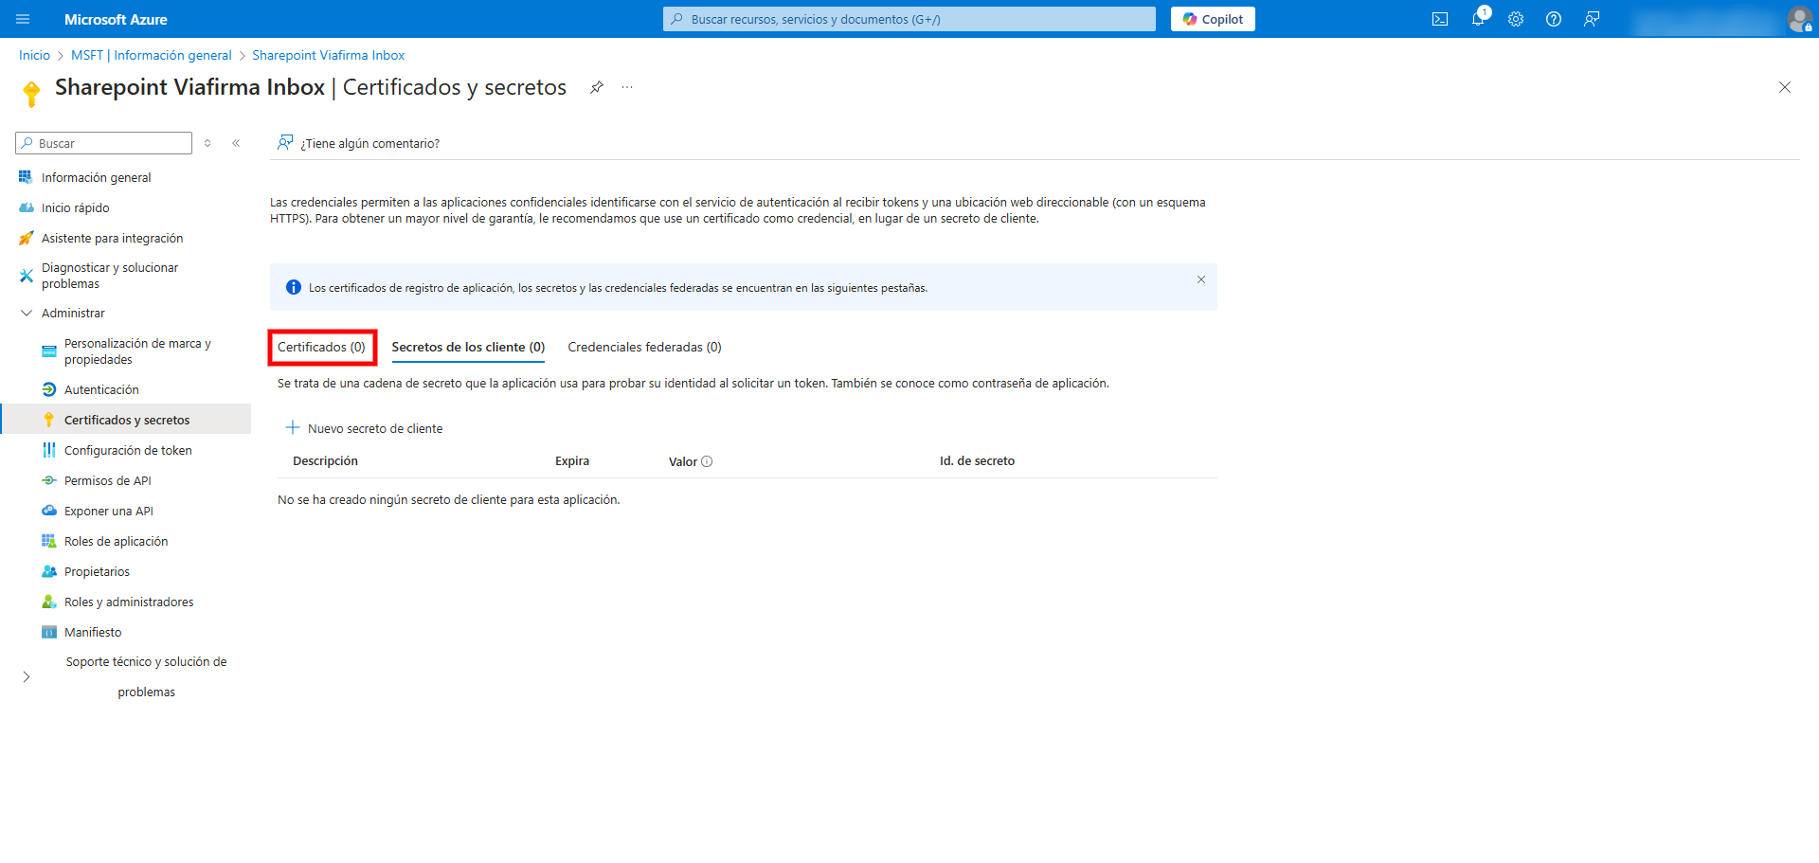Open Exponer una API
Image resolution: width=1819 pixels, height=863 pixels.
108,511
